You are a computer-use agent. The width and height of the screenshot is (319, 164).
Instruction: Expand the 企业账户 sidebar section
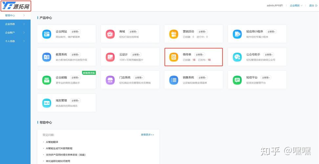point(15,32)
